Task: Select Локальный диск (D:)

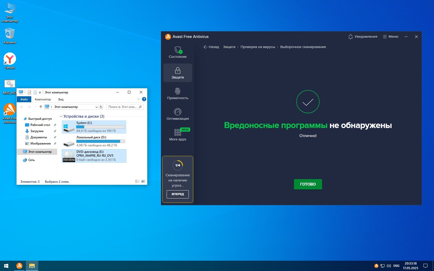Action: click(x=94, y=141)
